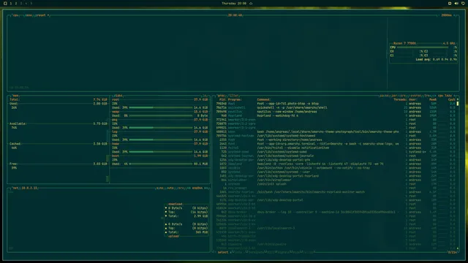The width and height of the screenshot is (468, 263).
Task: Click the update indicator icon beside the clock
Action: [251, 3]
